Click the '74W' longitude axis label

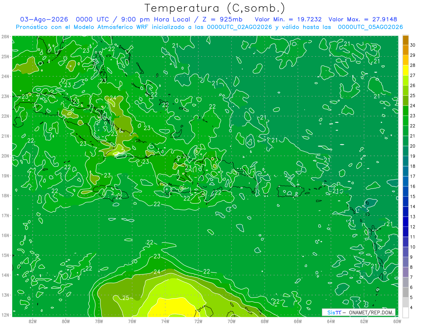pyautogui.click(x=165, y=321)
